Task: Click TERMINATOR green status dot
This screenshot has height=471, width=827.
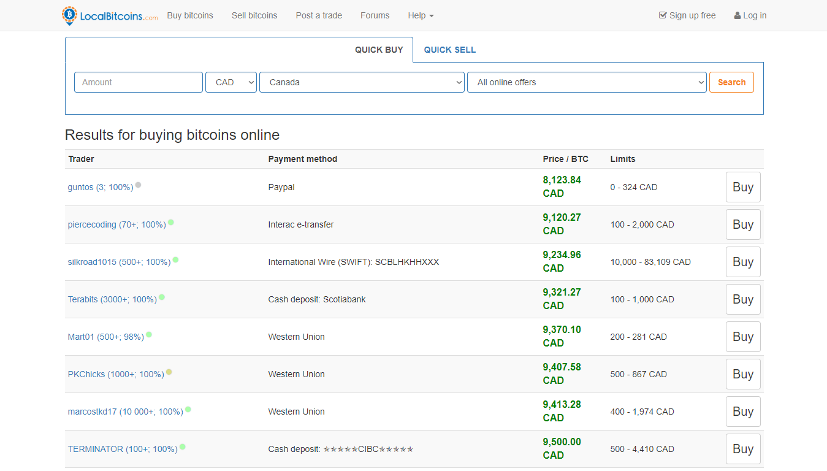Action: pos(183,446)
